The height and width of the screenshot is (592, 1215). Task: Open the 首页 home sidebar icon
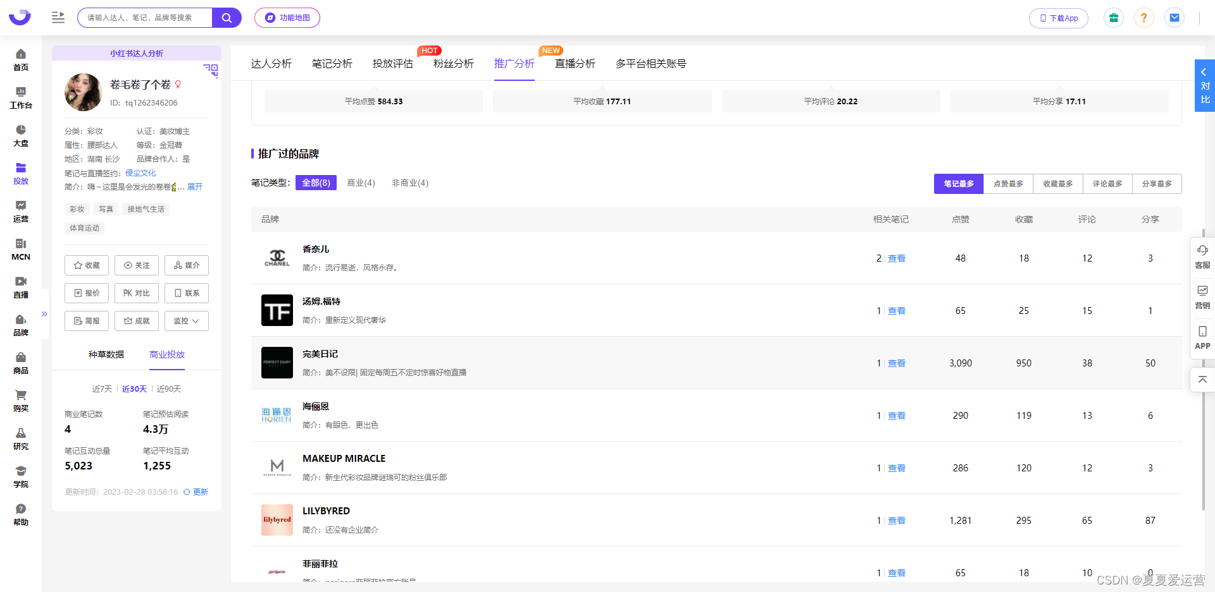pyautogui.click(x=21, y=59)
